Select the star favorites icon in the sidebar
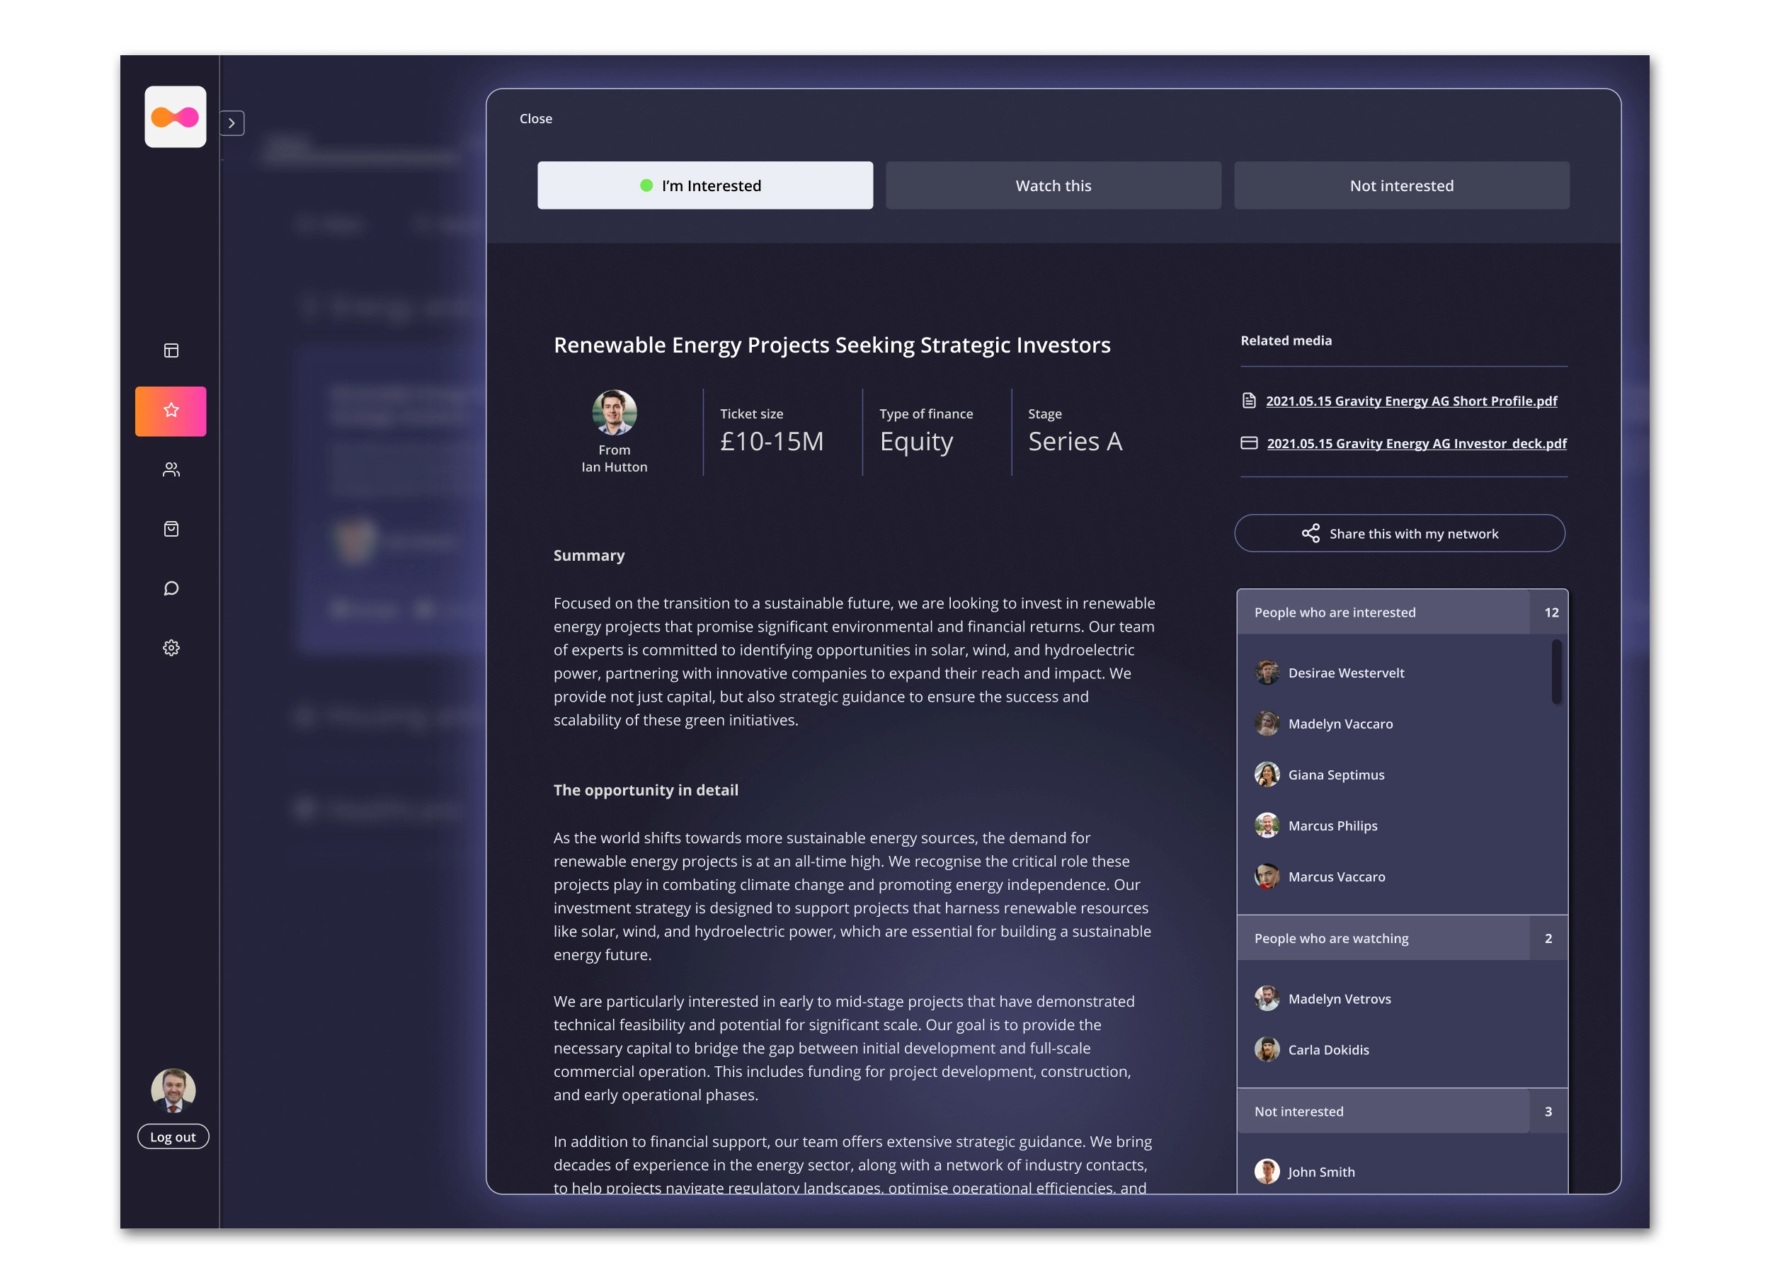Viewport: 1770px width, 1285px height. [171, 411]
